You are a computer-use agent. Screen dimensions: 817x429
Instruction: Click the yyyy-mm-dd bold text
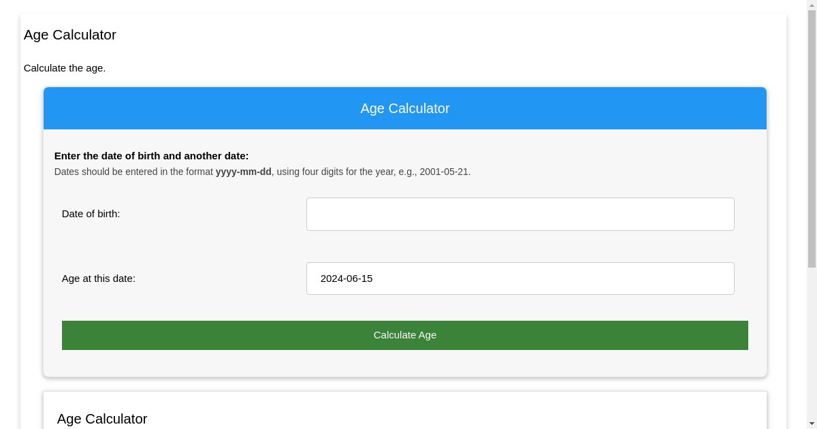(x=242, y=172)
